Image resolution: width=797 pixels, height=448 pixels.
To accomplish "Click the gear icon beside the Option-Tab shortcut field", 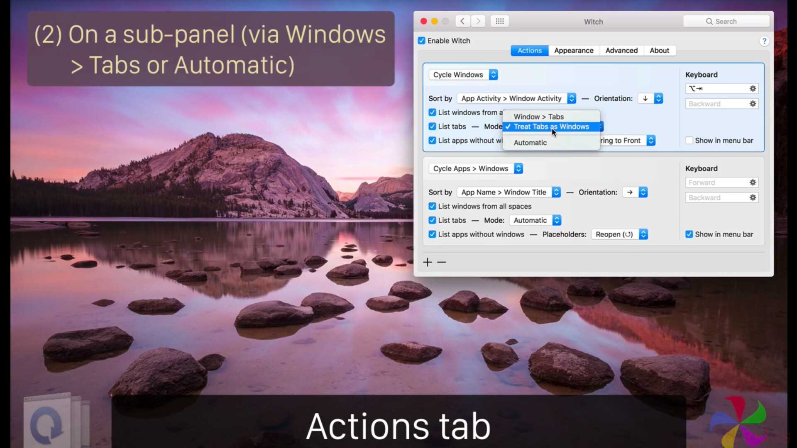I will coord(753,88).
